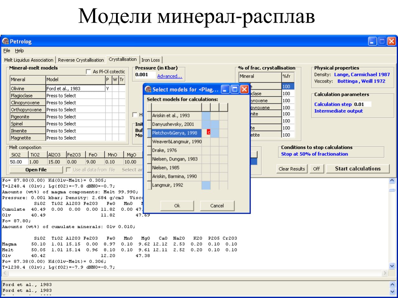This screenshot has height=298, width=398.
Task: Click the Calculation step link
Action: click(x=333, y=104)
